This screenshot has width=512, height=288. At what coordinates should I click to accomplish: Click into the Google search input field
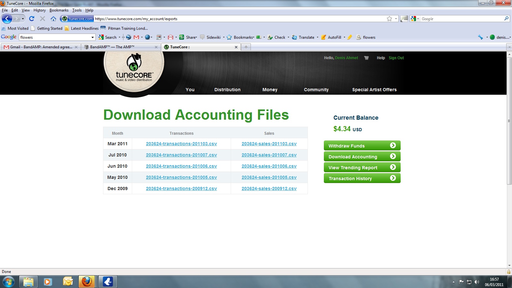click(x=462, y=19)
